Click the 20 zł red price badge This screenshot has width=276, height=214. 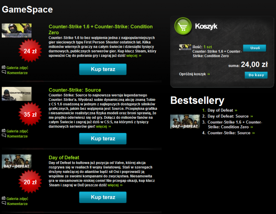point(30,182)
